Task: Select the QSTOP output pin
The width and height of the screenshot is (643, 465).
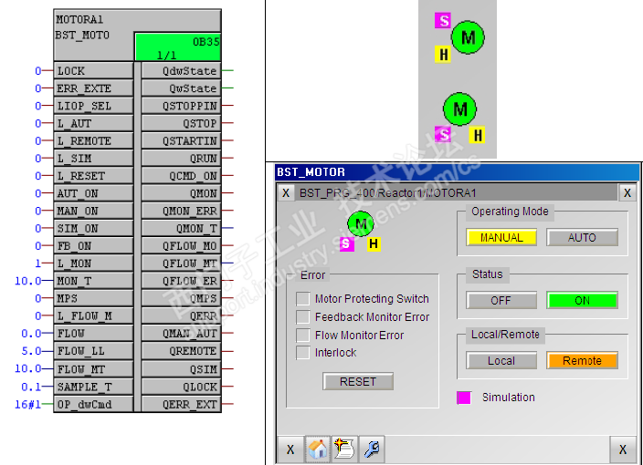Action: pyautogui.click(x=181, y=123)
